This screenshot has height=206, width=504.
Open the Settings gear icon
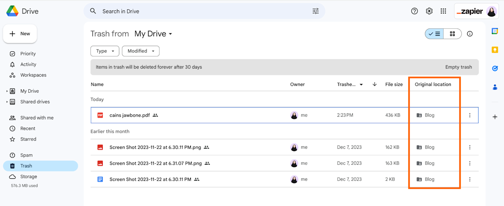[429, 11]
